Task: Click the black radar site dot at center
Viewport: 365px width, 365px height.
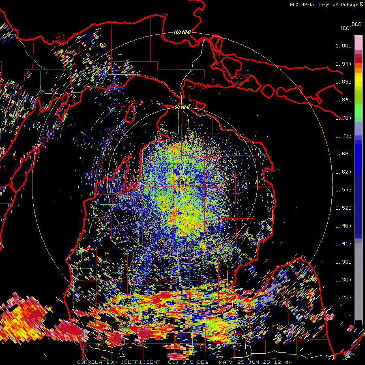Action: (182, 182)
